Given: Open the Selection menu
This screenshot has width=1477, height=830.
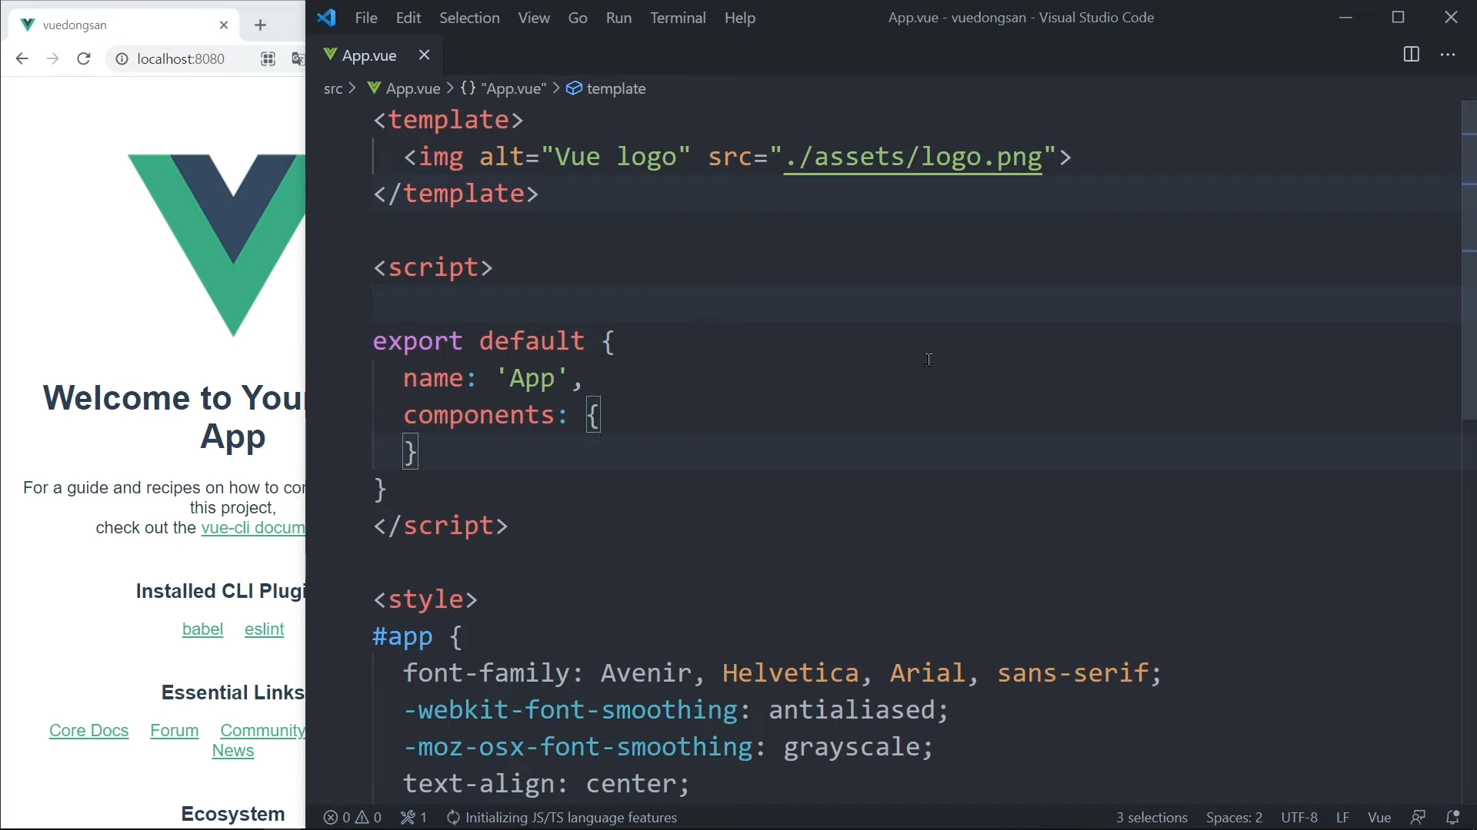Looking at the screenshot, I should click(468, 18).
